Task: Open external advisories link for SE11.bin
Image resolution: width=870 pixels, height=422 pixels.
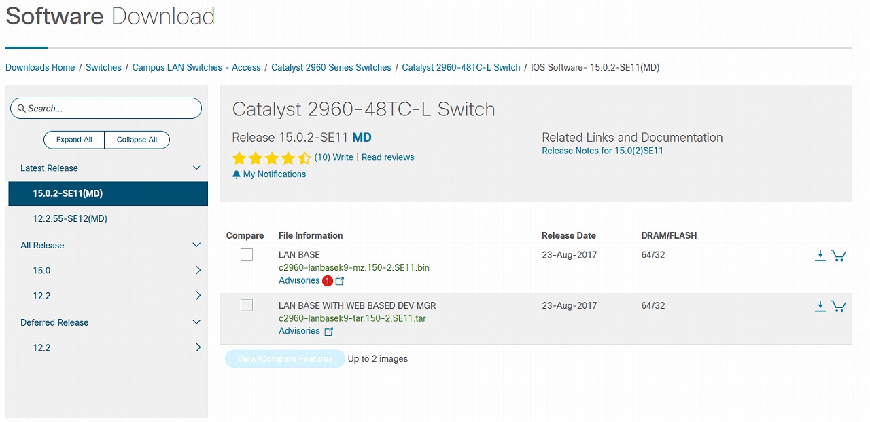Action: 341,281
